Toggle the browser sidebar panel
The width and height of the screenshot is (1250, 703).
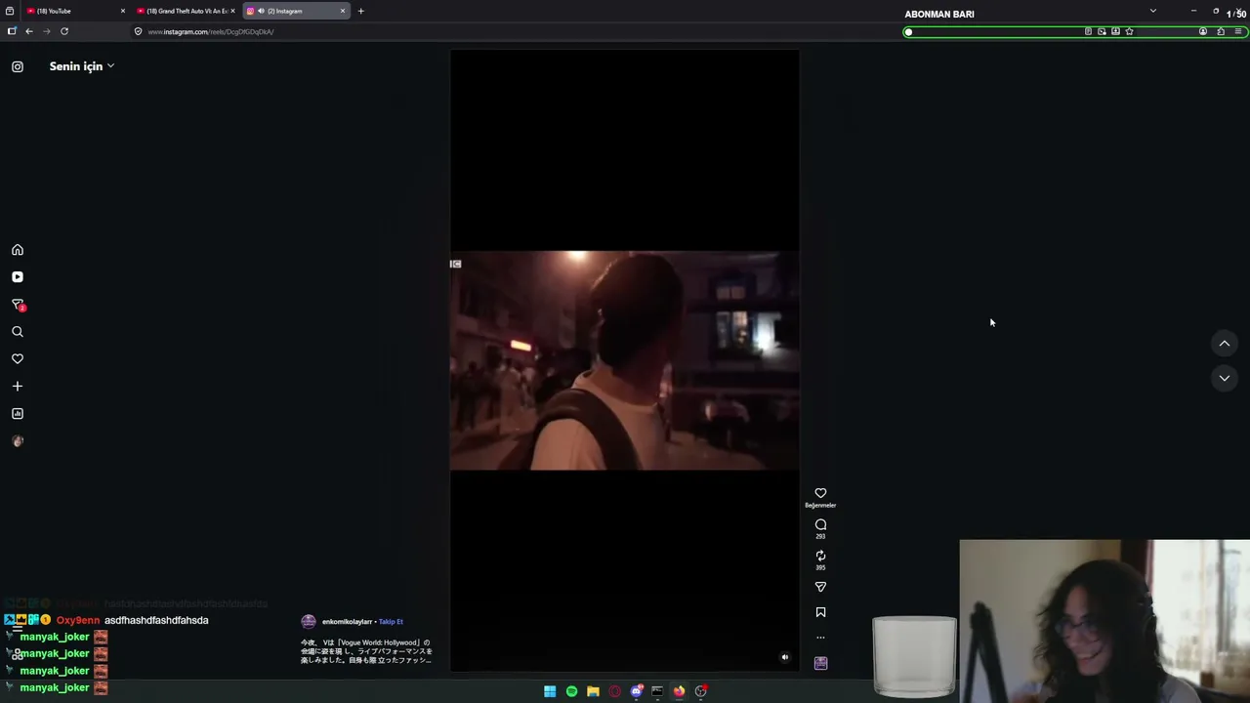12,31
